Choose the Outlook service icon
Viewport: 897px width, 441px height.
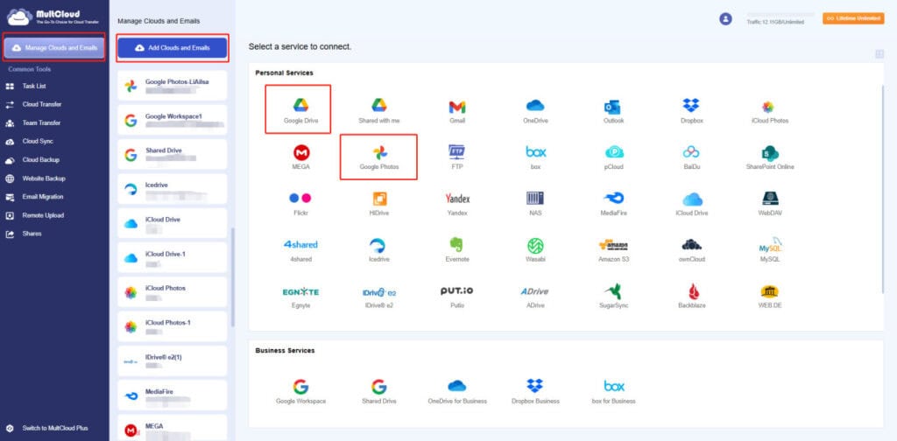tap(612, 107)
